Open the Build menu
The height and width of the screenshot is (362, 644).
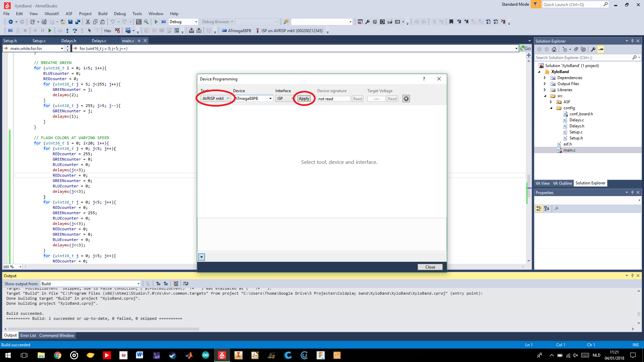pyautogui.click(x=103, y=14)
